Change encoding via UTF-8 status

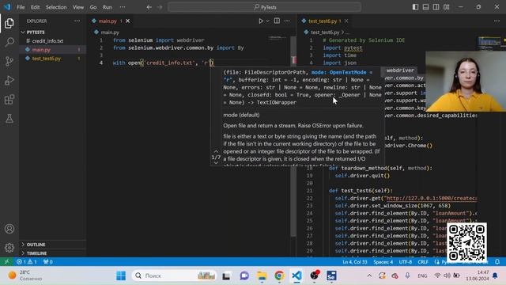[406, 262]
